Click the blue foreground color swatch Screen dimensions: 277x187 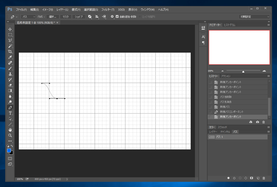(x=9, y=150)
